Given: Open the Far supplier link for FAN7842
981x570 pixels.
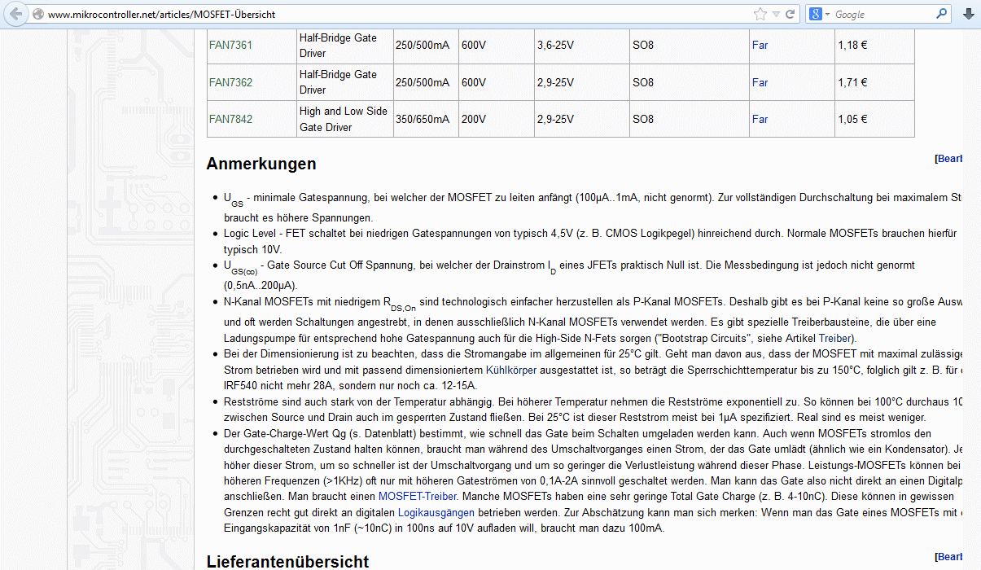Looking at the screenshot, I should pyautogui.click(x=760, y=119).
